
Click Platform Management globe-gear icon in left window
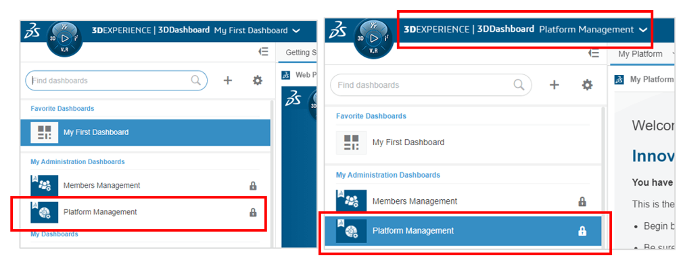[x=45, y=212]
